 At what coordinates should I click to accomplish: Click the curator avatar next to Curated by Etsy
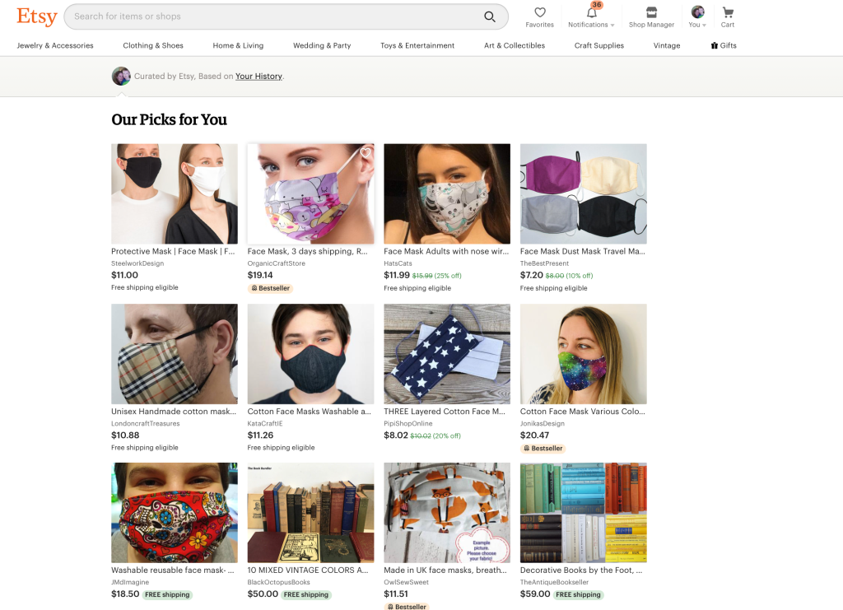[x=121, y=77]
